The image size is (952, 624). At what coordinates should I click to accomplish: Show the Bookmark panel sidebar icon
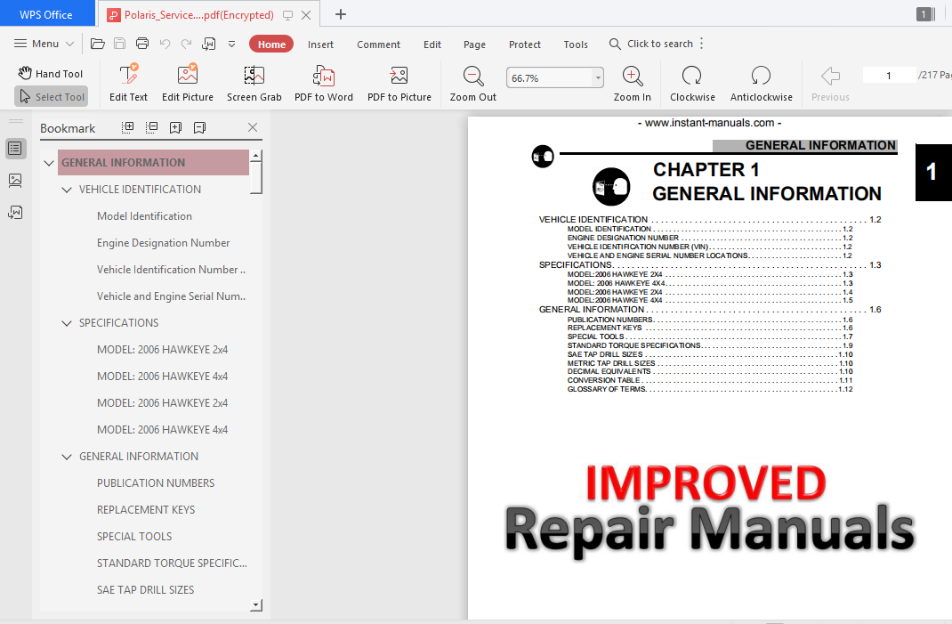[x=15, y=149]
